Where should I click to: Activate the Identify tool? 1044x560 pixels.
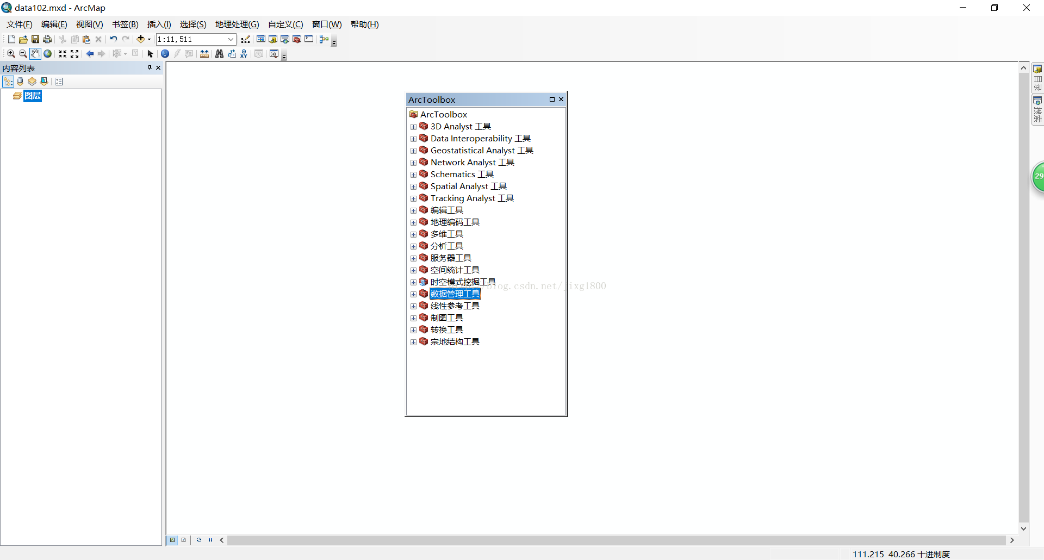pyautogui.click(x=165, y=54)
